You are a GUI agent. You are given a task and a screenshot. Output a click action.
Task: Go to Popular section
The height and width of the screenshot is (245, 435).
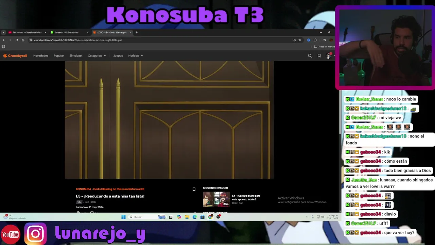click(59, 56)
